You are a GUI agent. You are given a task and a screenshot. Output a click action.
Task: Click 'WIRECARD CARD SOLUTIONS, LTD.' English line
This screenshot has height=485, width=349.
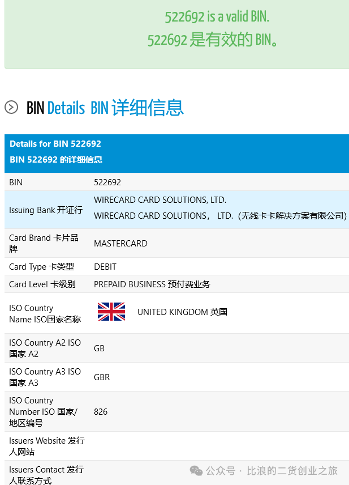[160, 200]
